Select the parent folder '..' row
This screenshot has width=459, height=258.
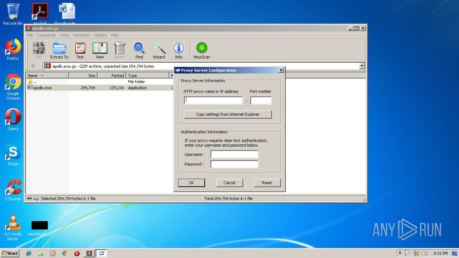point(35,82)
